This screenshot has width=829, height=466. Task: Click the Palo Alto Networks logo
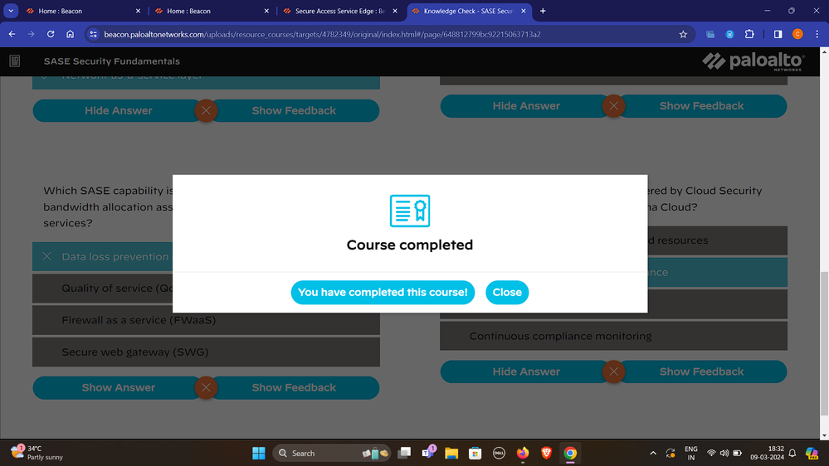(x=753, y=61)
